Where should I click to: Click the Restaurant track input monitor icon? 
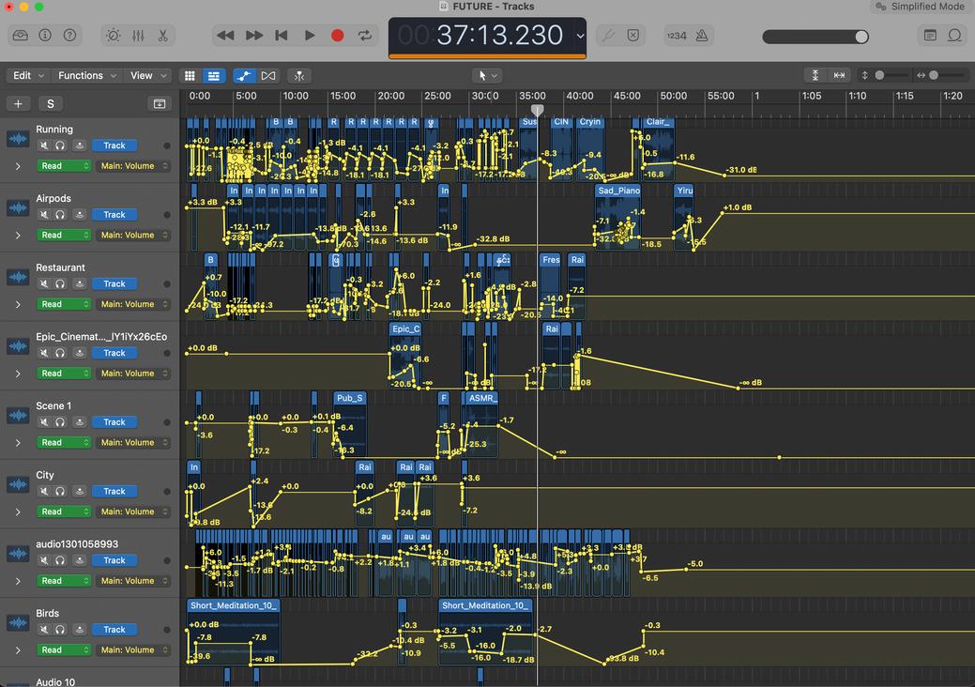(x=79, y=283)
